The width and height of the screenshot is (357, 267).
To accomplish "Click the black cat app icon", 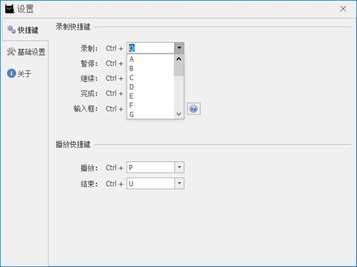I will point(10,9).
